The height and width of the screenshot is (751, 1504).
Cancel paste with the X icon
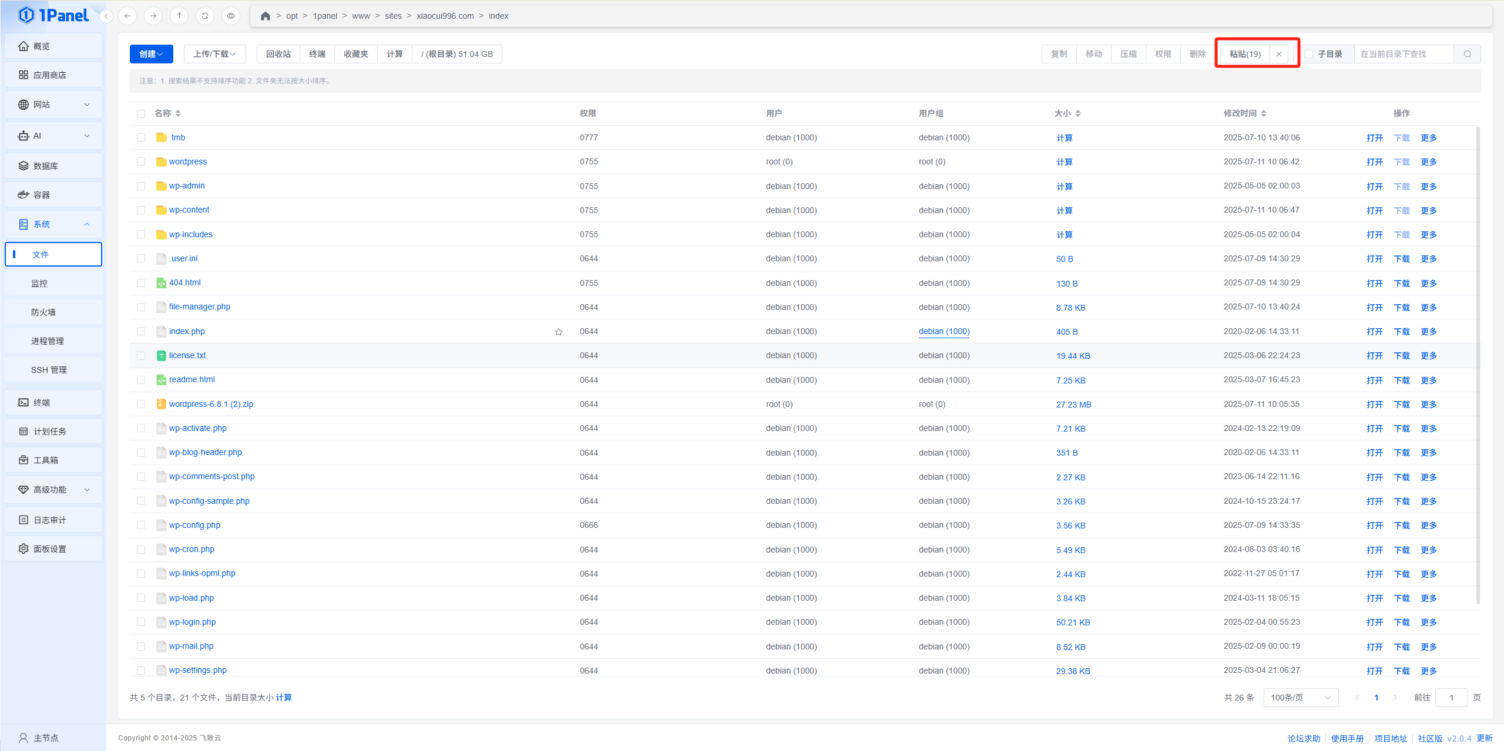(x=1279, y=54)
